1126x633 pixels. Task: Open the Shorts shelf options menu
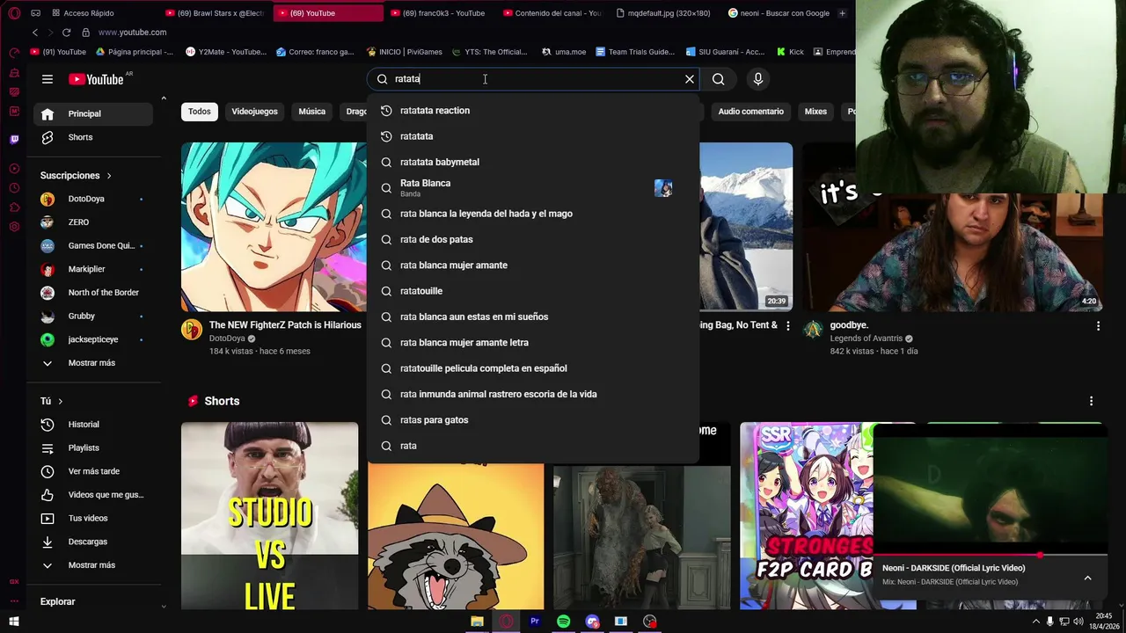pos(1091,401)
